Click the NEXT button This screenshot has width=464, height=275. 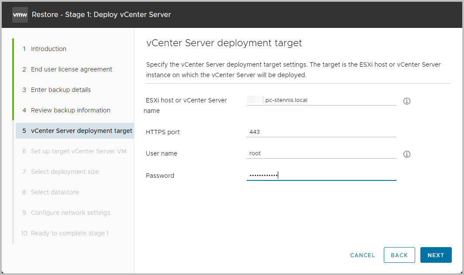tap(436, 255)
